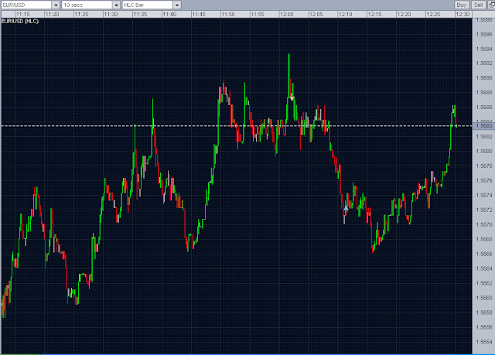
Task: Click the 1.5670 price axis label
Action: (x=484, y=224)
